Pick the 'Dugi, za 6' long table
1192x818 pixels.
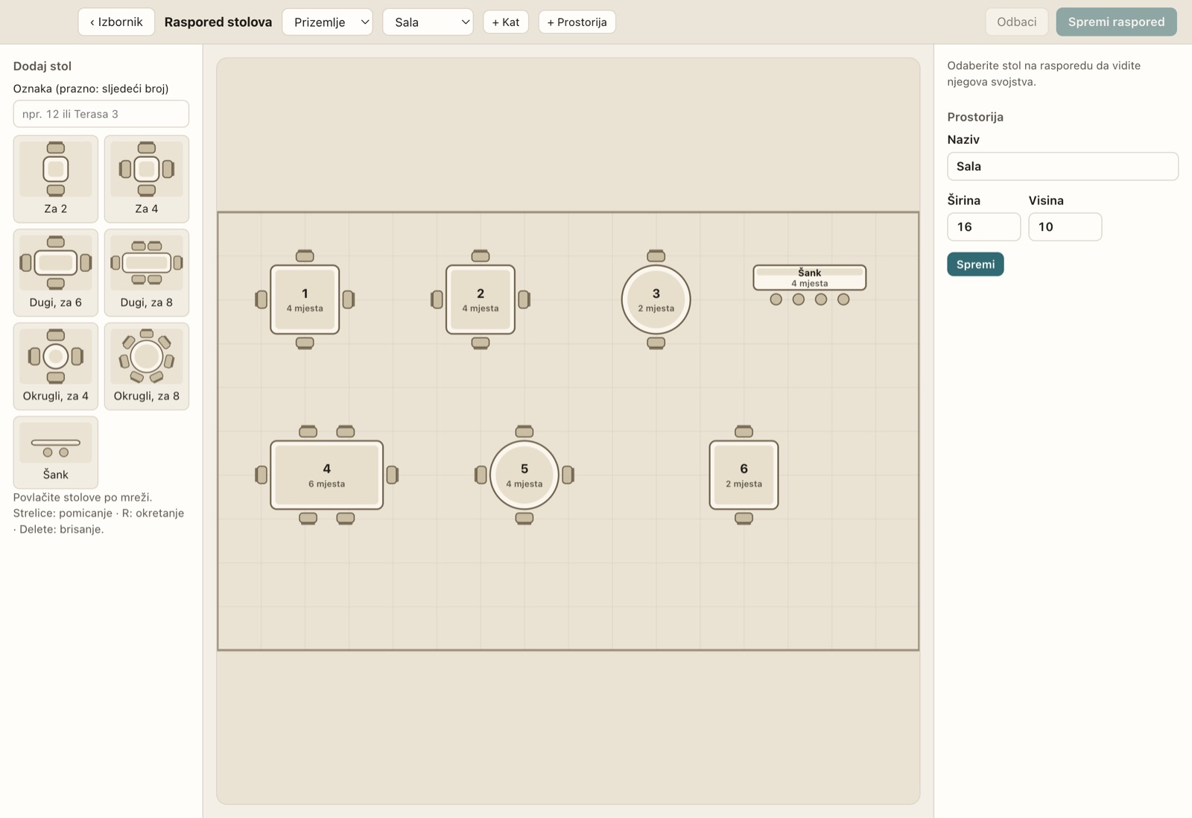pos(56,273)
